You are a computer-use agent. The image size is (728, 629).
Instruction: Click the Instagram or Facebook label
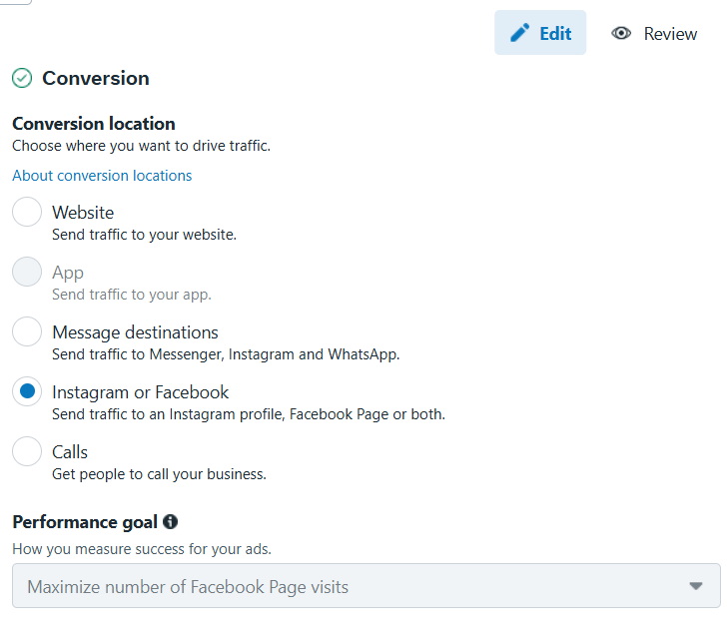(x=140, y=392)
